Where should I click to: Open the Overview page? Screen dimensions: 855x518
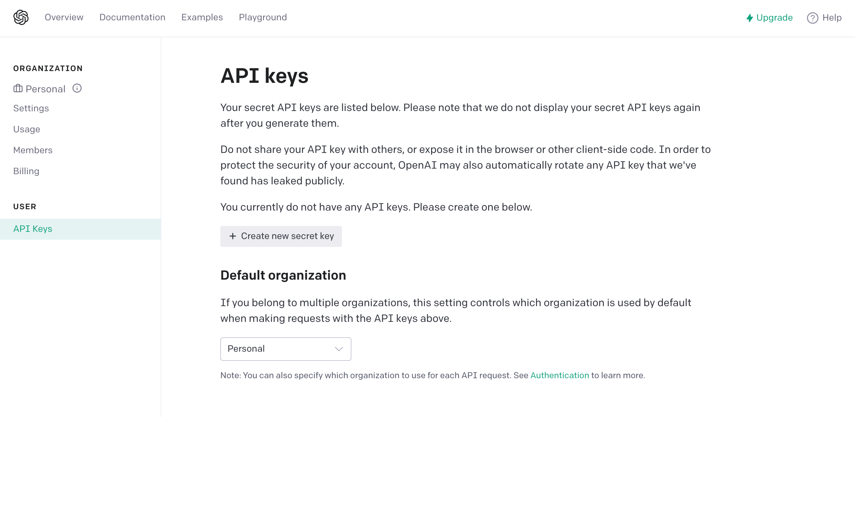click(x=64, y=17)
